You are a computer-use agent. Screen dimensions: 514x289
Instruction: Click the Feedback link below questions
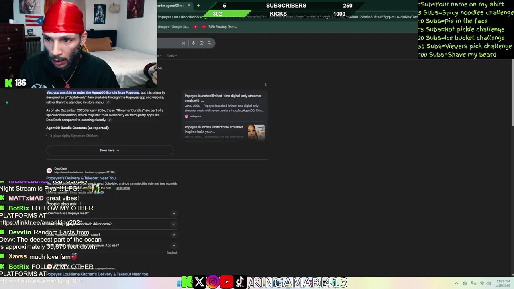[x=172, y=252]
